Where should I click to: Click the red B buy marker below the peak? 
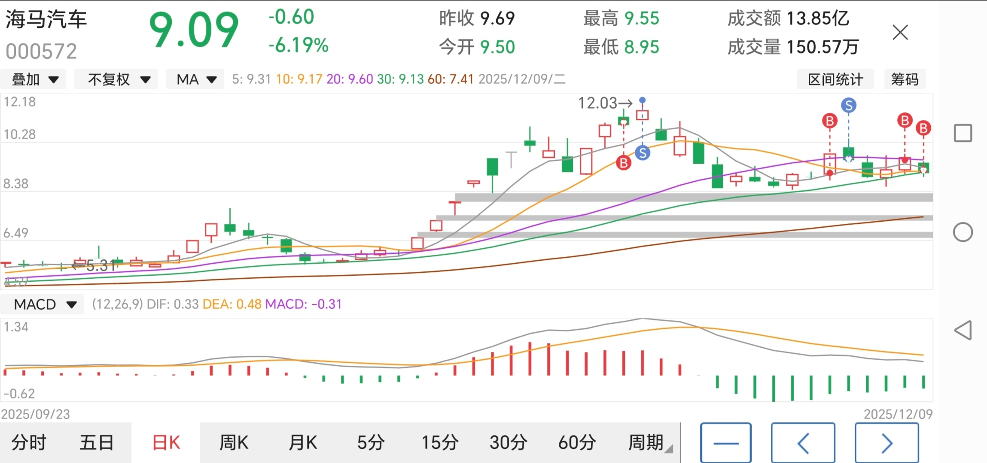(623, 163)
